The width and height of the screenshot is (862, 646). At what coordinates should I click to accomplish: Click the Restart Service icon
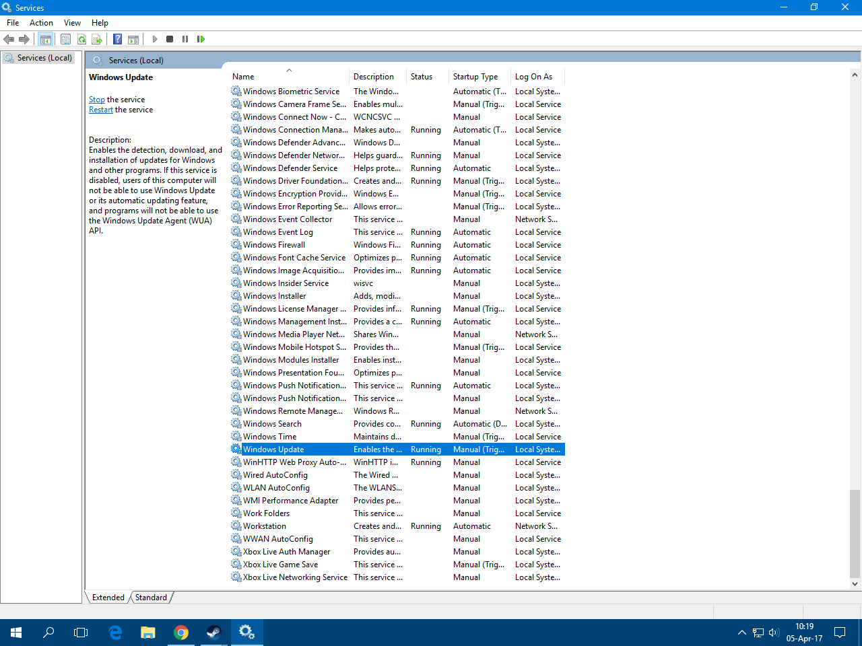[x=201, y=39]
